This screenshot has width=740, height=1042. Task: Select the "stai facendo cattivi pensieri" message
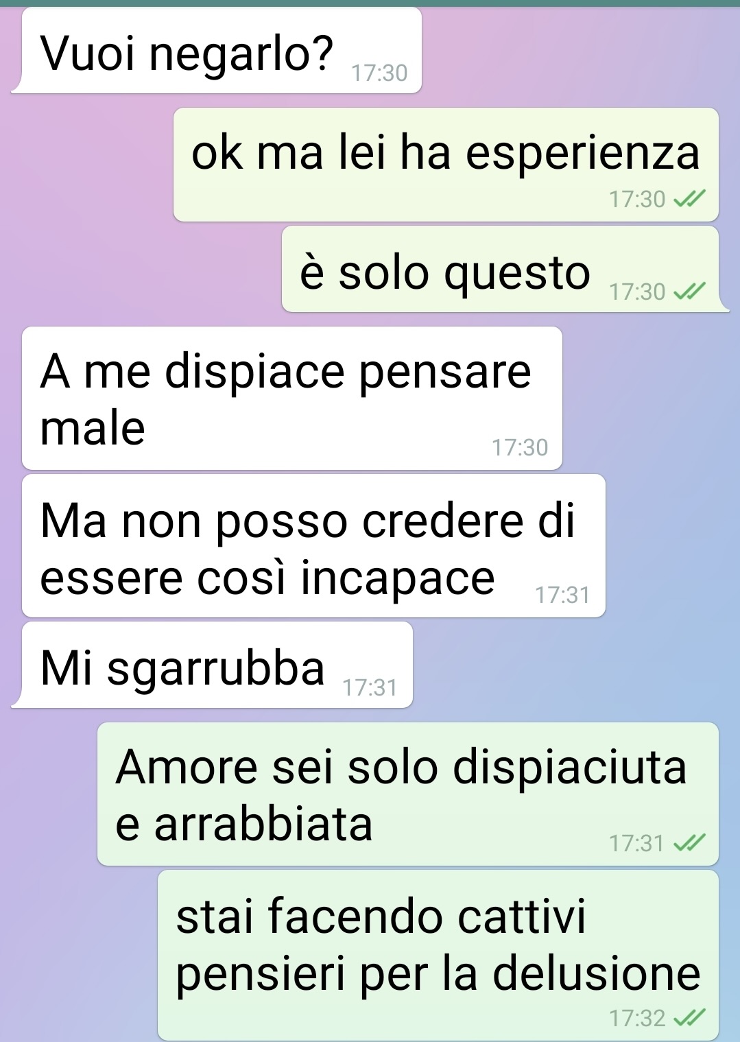pos(438,955)
